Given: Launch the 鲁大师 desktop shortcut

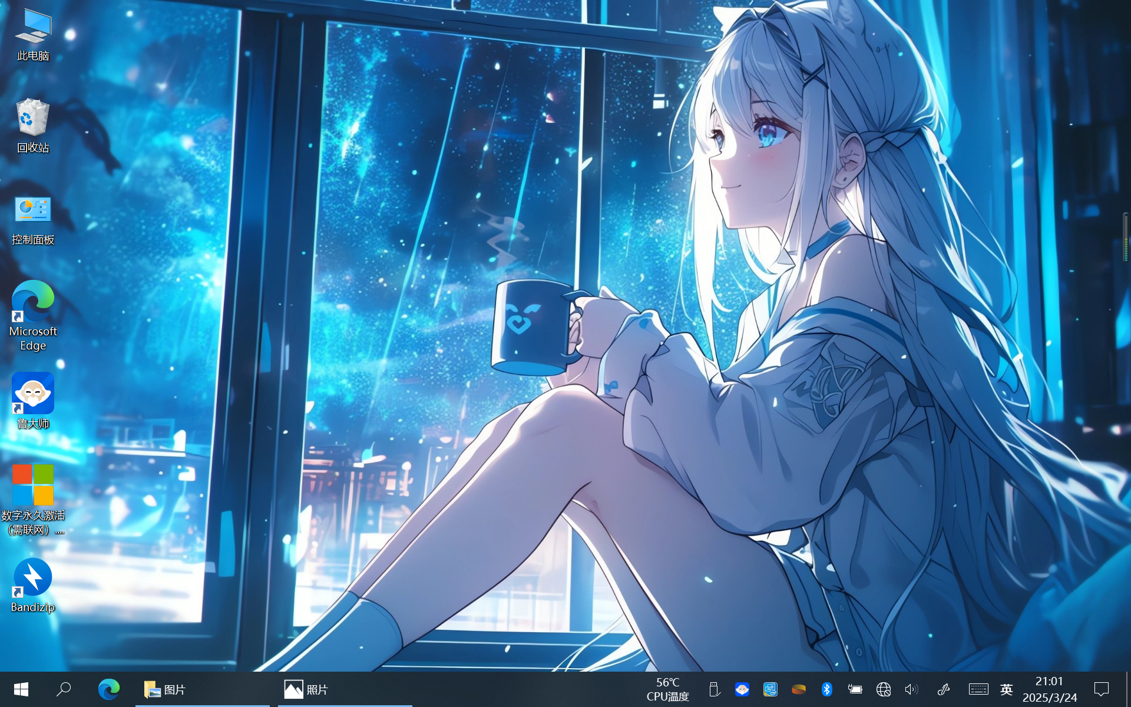Looking at the screenshot, I should (x=33, y=401).
